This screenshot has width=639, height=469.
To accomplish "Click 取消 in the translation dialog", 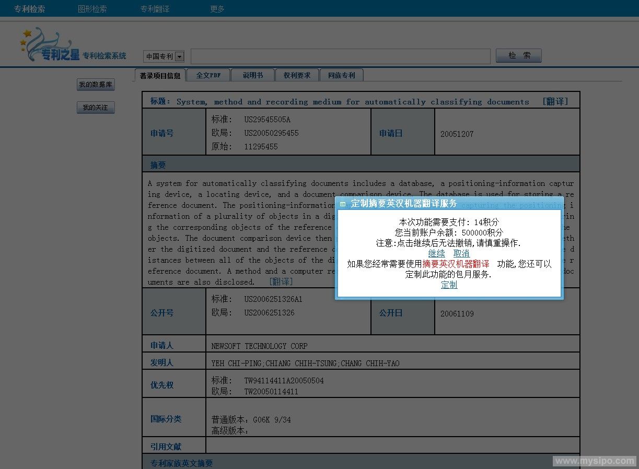I will 461,253.
